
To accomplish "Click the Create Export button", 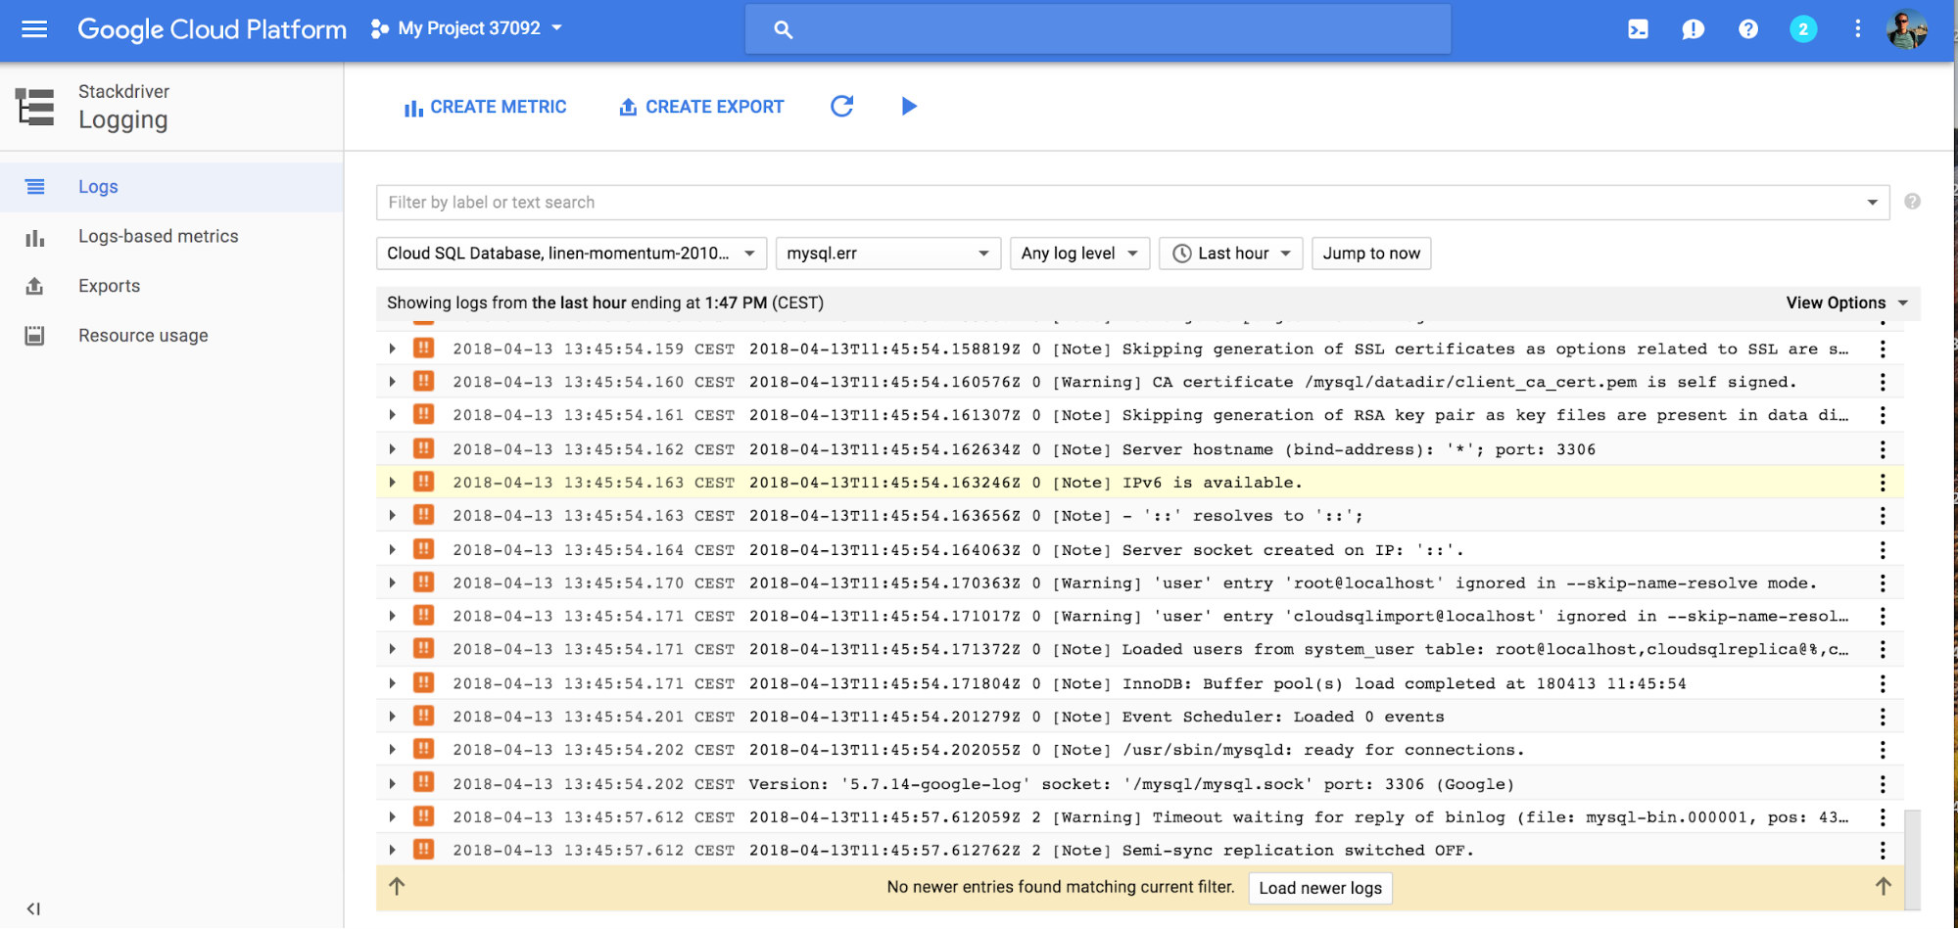I will pyautogui.click(x=701, y=107).
